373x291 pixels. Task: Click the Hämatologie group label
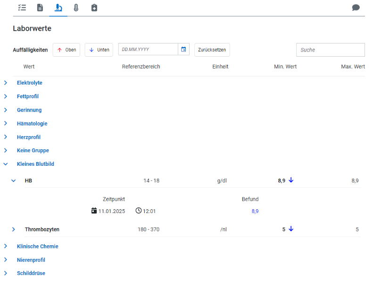32,123
